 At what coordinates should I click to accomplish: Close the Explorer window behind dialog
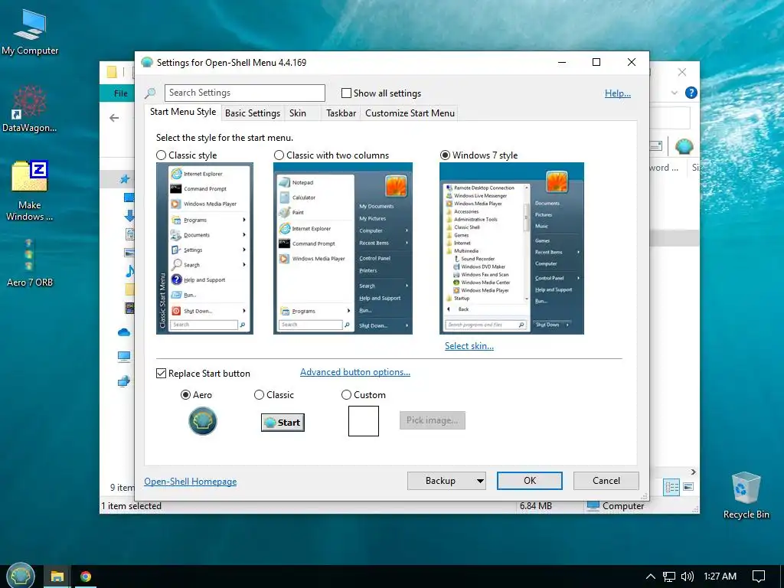click(x=682, y=73)
